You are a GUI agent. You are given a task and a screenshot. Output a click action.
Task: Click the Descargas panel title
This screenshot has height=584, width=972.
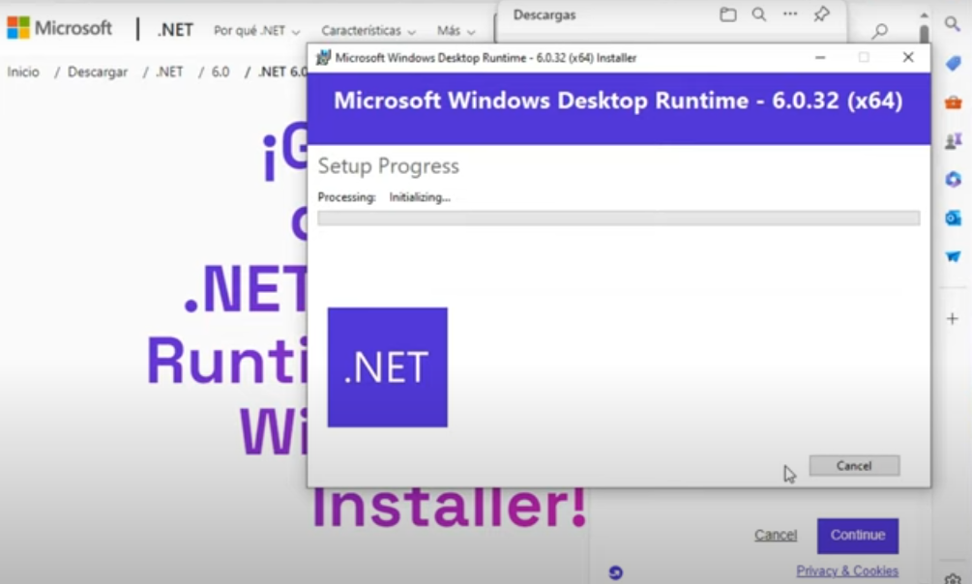(x=545, y=15)
